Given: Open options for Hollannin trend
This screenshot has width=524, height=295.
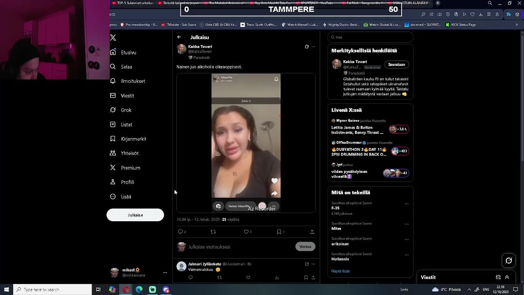Looking at the screenshot, I should click(407, 254).
